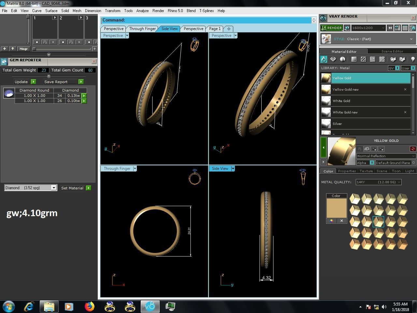Screen dimensions: 417x313
Task: Click the Save Report button
Action: (64, 82)
